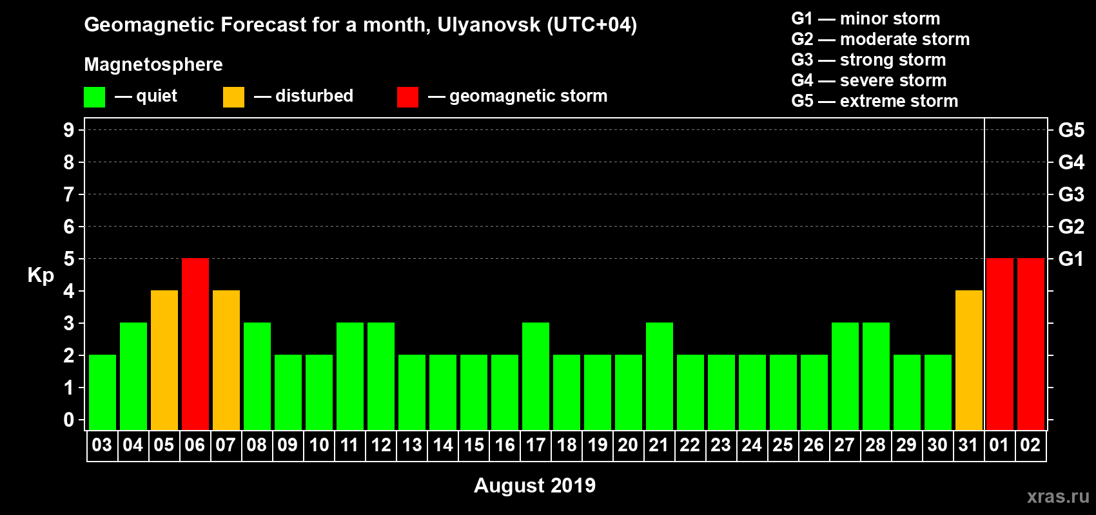Image resolution: width=1096 pixels, height=515 pixels.
Task: Click the date label '02' below chart
Action: tap(1030, 445)
